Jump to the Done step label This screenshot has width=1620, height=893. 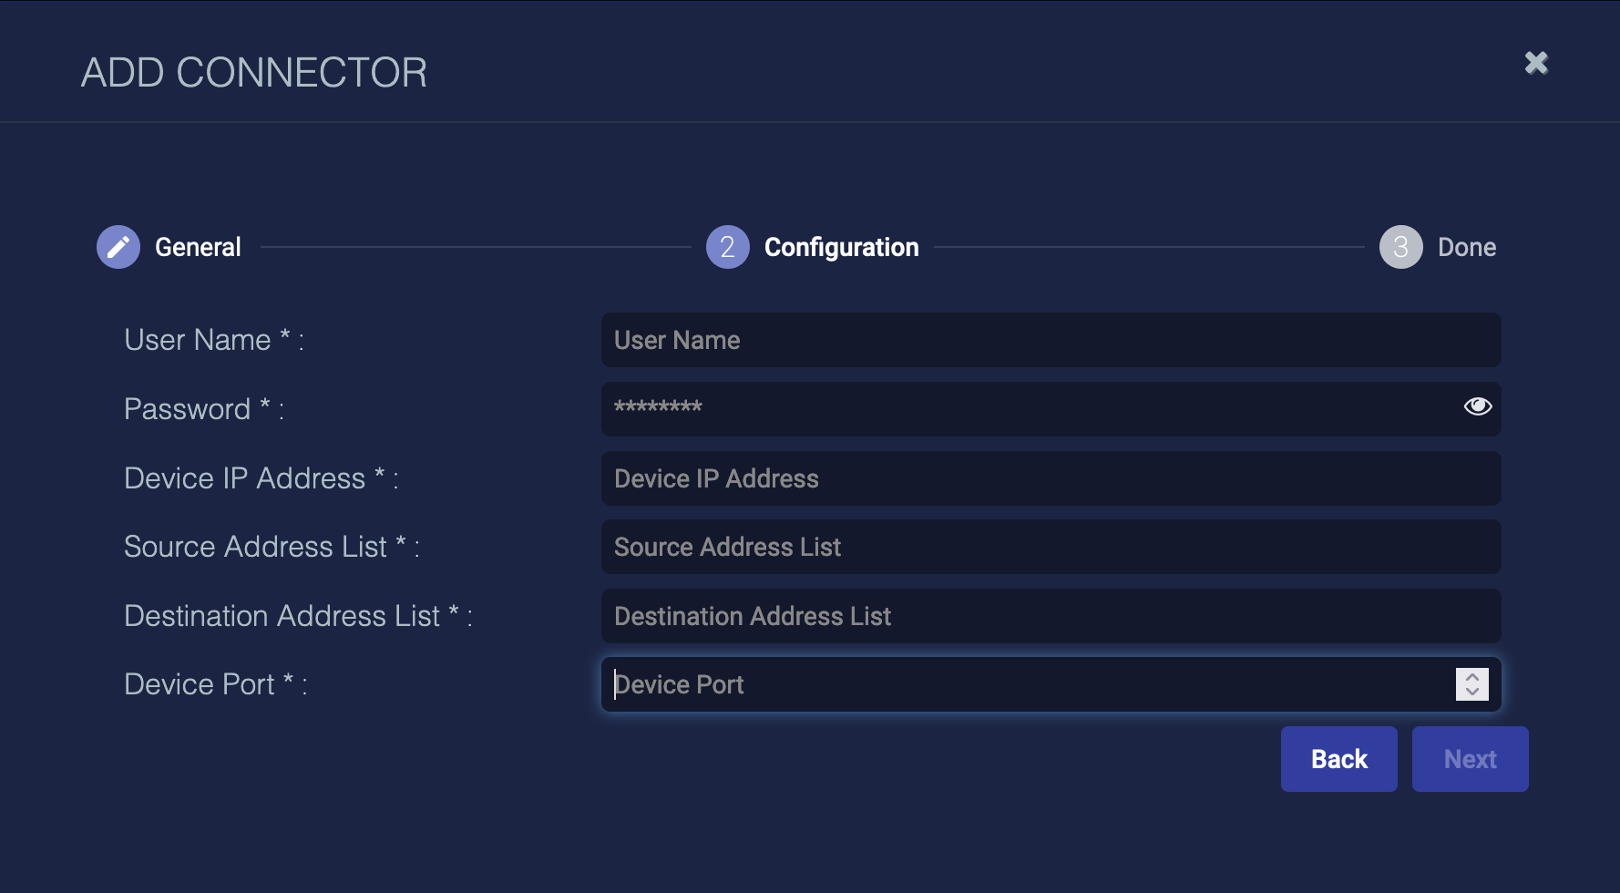point(1466,247)
